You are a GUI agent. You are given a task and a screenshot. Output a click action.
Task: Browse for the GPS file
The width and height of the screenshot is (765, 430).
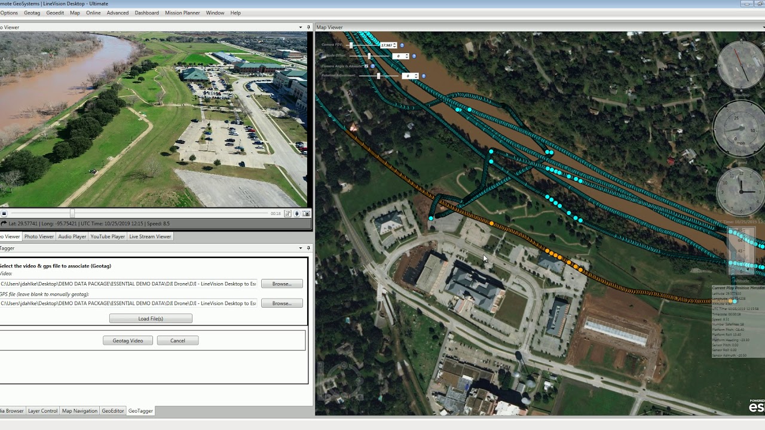tap(282, 303)
